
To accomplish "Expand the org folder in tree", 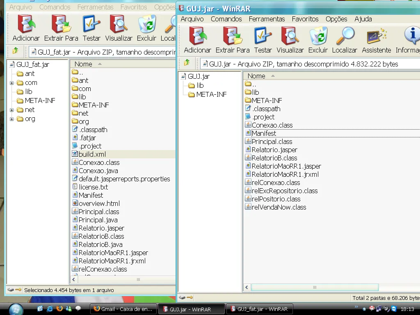I will tap(12, 119).
